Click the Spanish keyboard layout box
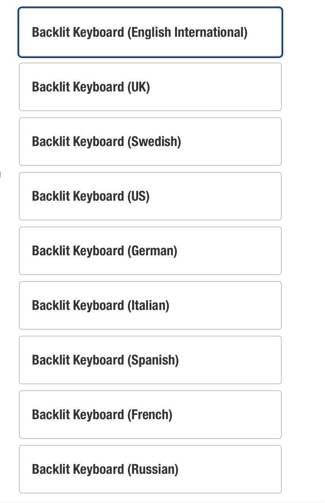This screenshot has height=503, width=325. pyautogui.click(x=150, y=360)
